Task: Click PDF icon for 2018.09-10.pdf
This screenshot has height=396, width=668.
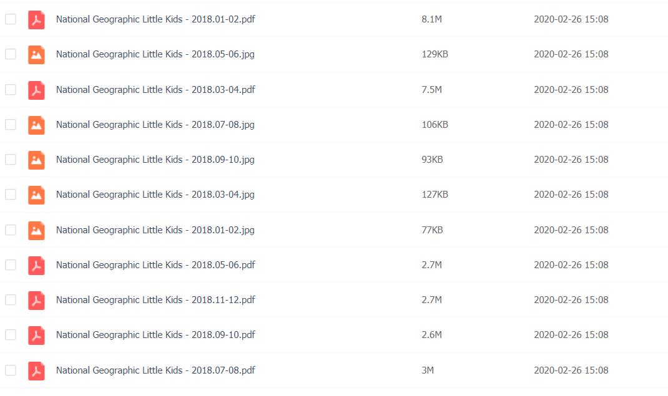Action: [x=36, y=335]
